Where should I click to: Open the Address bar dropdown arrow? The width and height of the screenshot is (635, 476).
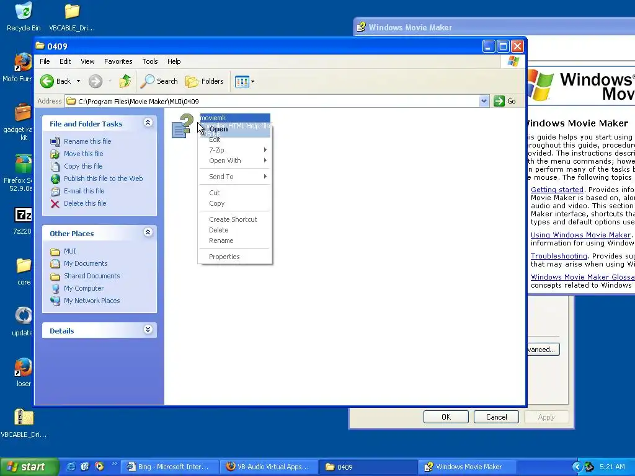(484, 101)
